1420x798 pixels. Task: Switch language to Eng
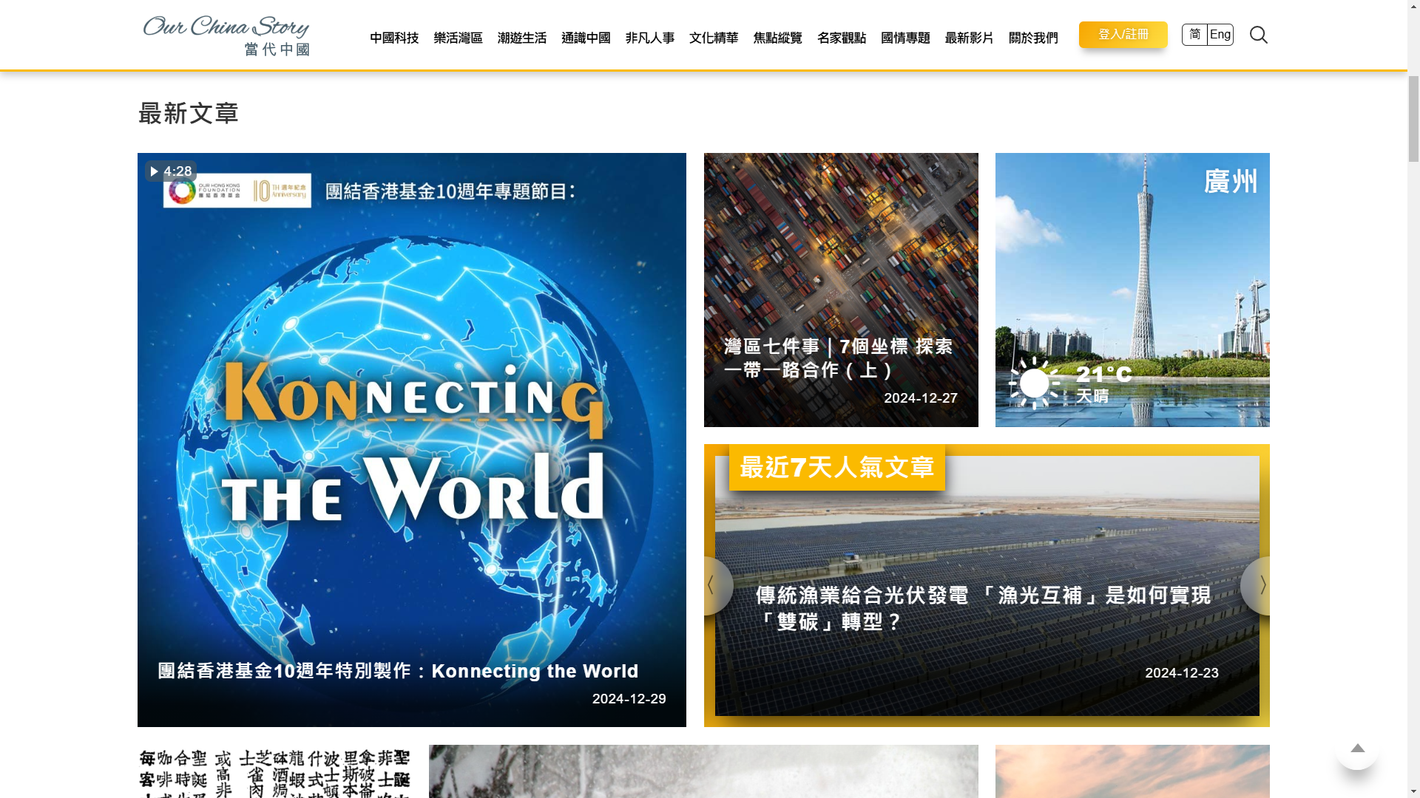coord(1220,35)
